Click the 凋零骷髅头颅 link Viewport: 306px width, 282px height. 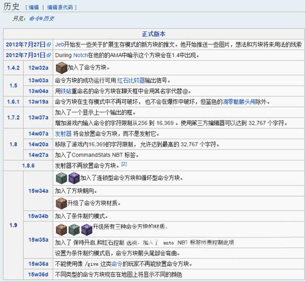[239, 102]
